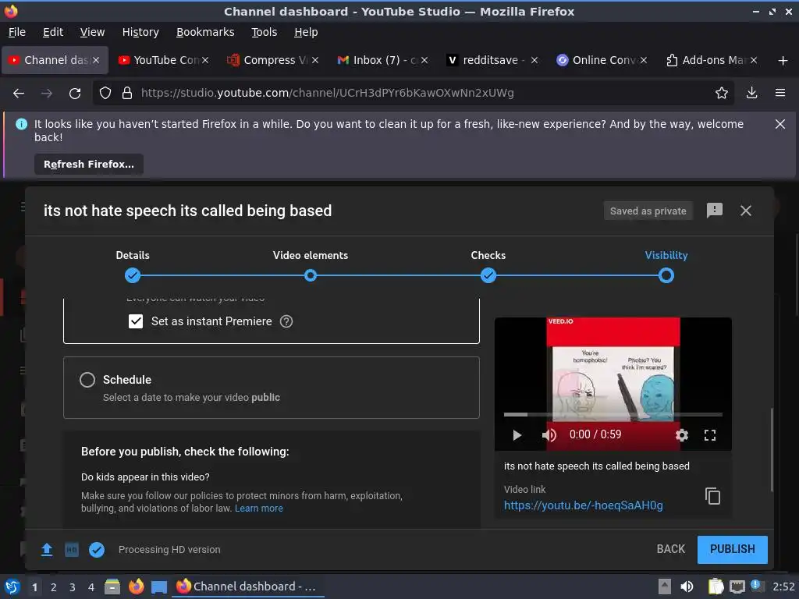
Task: Switch to the Online Conv tab
Action: pos(602,60)
